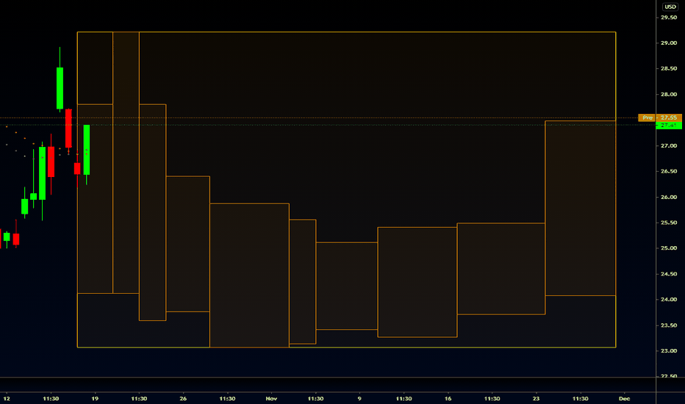
Task: Select the rightmost inner rectangle topping at 27.50
Action: (581, 209)
